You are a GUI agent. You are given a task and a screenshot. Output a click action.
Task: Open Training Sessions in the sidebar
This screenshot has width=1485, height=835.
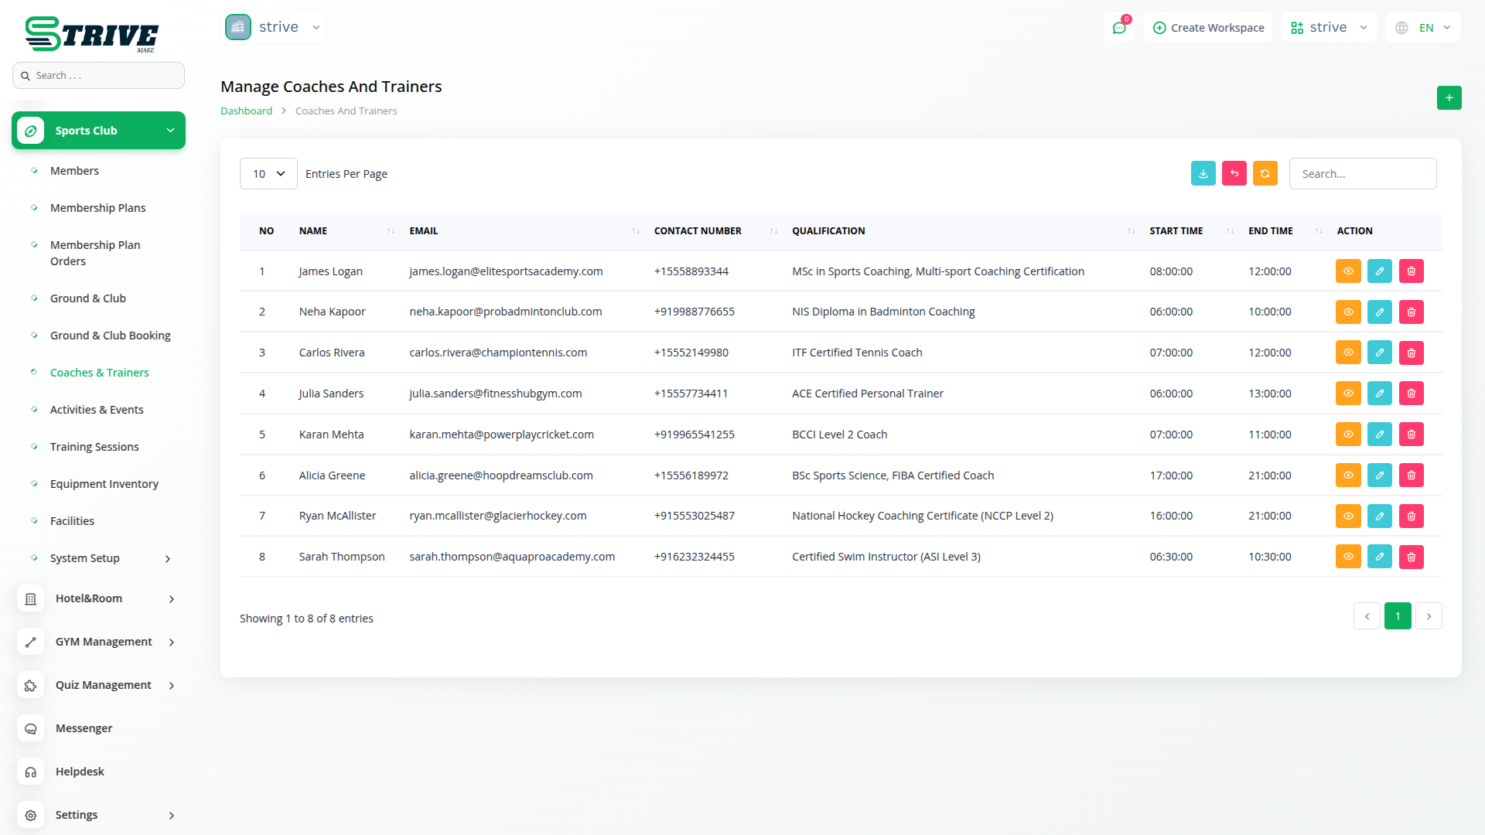pyautogui.click(x=94, y=447)
